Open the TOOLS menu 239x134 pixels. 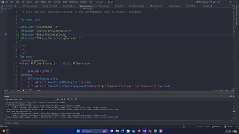click(x=65, y=2)
